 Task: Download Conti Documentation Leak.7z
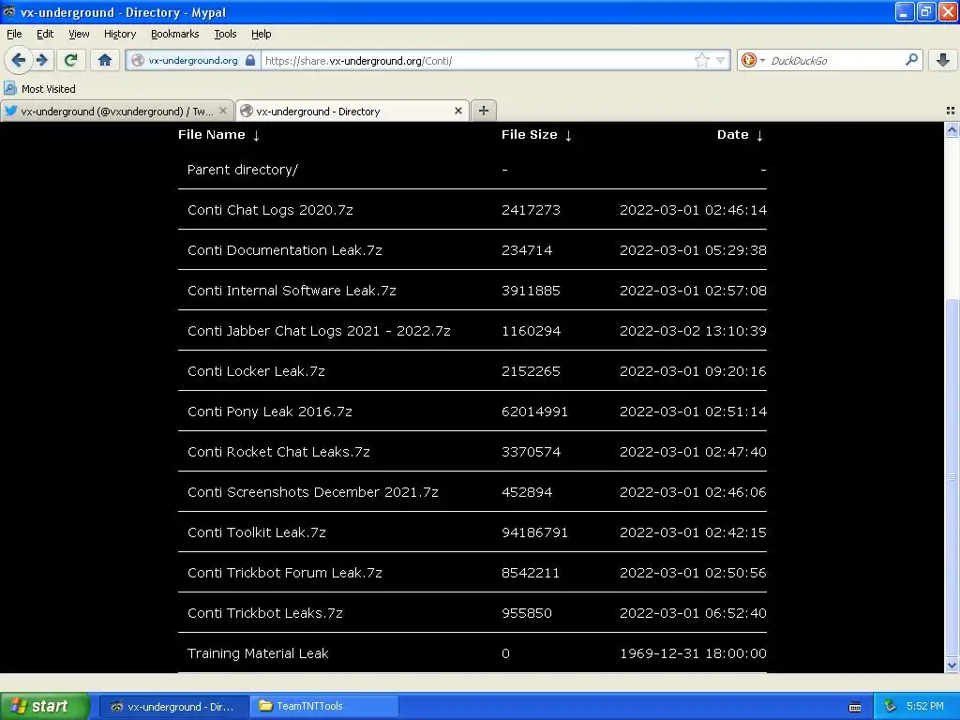[x=285, y=250]
